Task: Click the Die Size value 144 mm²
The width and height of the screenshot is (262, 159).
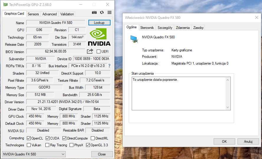Action: pyautogui.click(x=77, y=37)
